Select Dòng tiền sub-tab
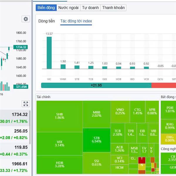The image size is (176, 176). [47, 21]
